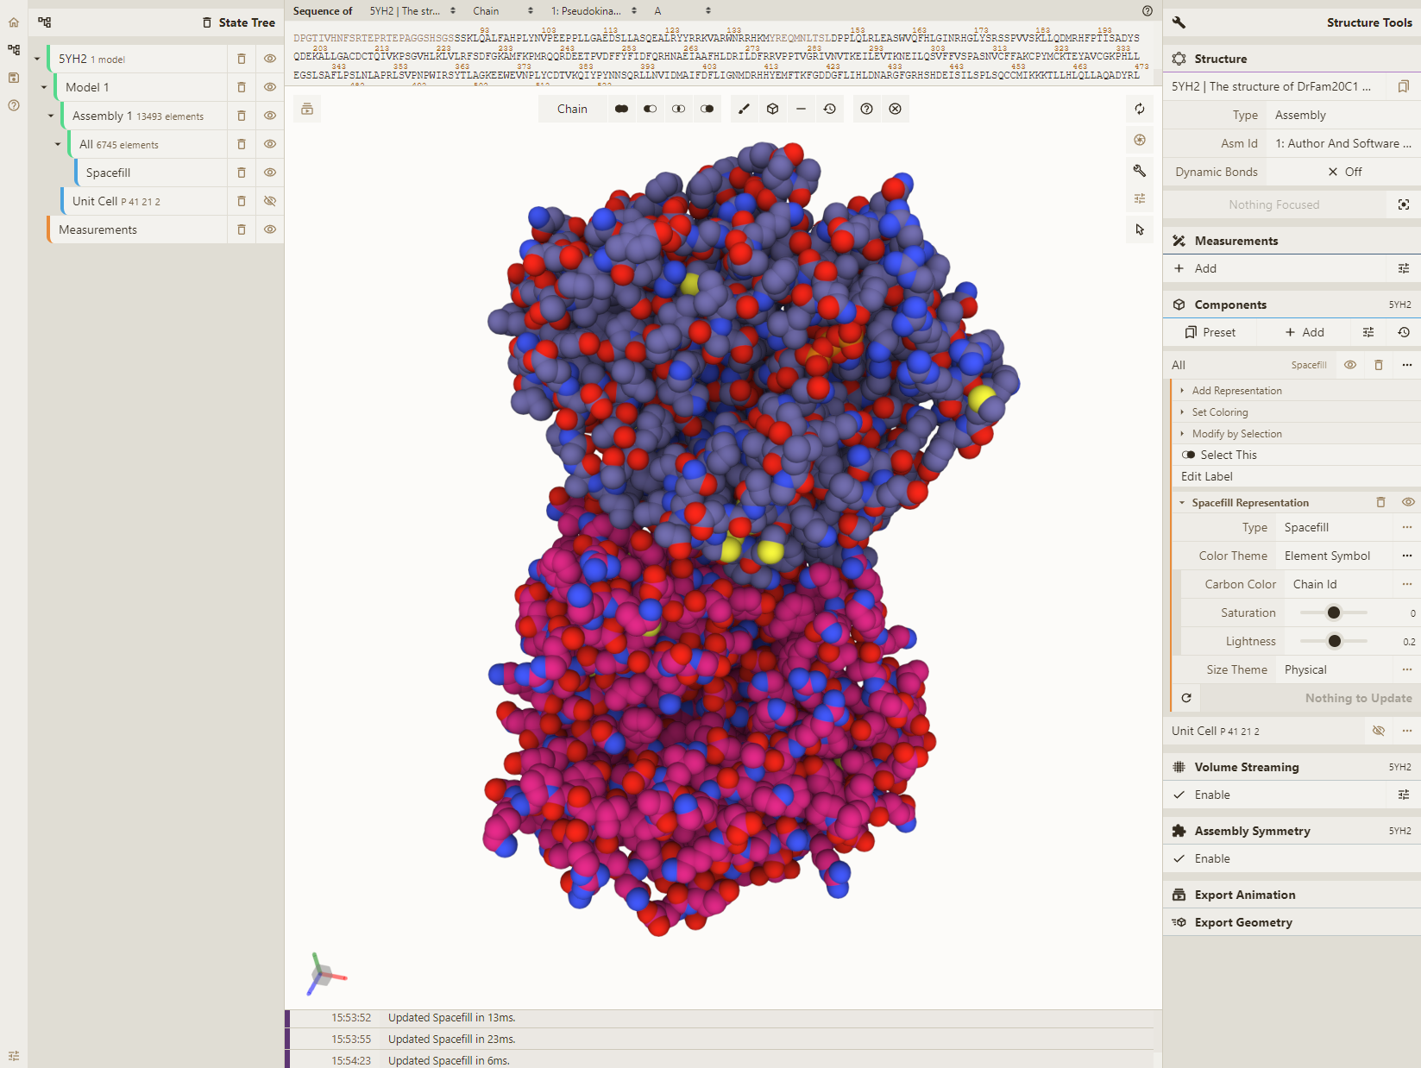Image resolution: width=1421 pixels, height=1068 pixels.
Task: Delete the Spacefill node in State Tree
Action: click(x=242, y=173)
